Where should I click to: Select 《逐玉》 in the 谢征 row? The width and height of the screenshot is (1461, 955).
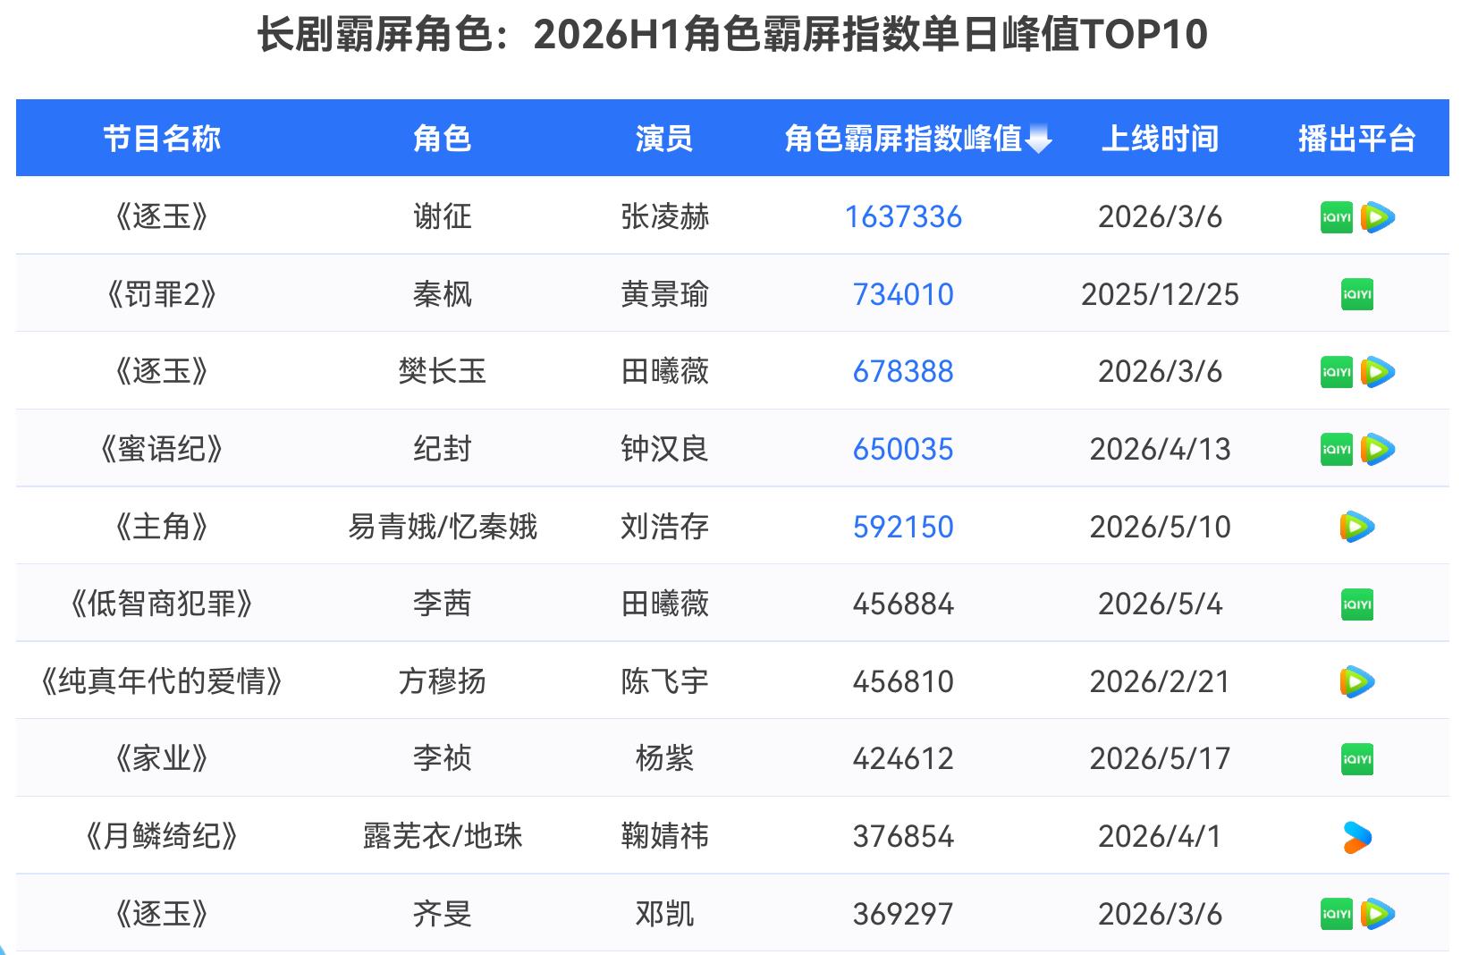[162, 217]
